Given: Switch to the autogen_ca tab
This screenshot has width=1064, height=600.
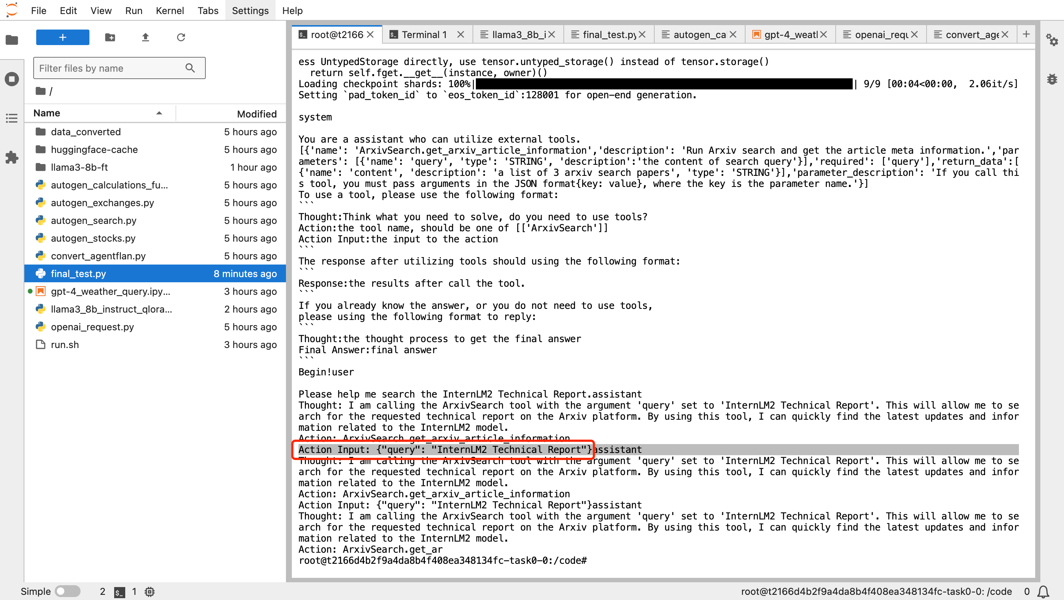Looking at the screenshot, I should (699, 35).
